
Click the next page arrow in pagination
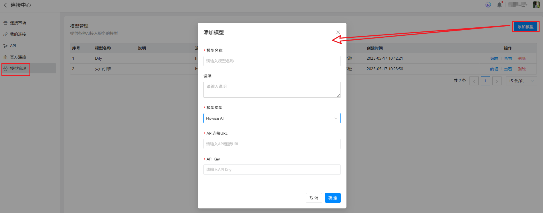(497, 81)
